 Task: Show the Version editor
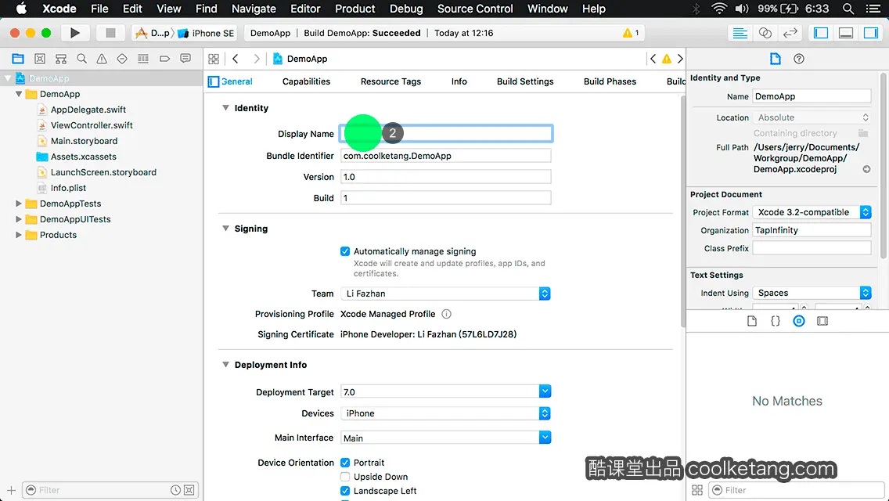click(790, 33)
